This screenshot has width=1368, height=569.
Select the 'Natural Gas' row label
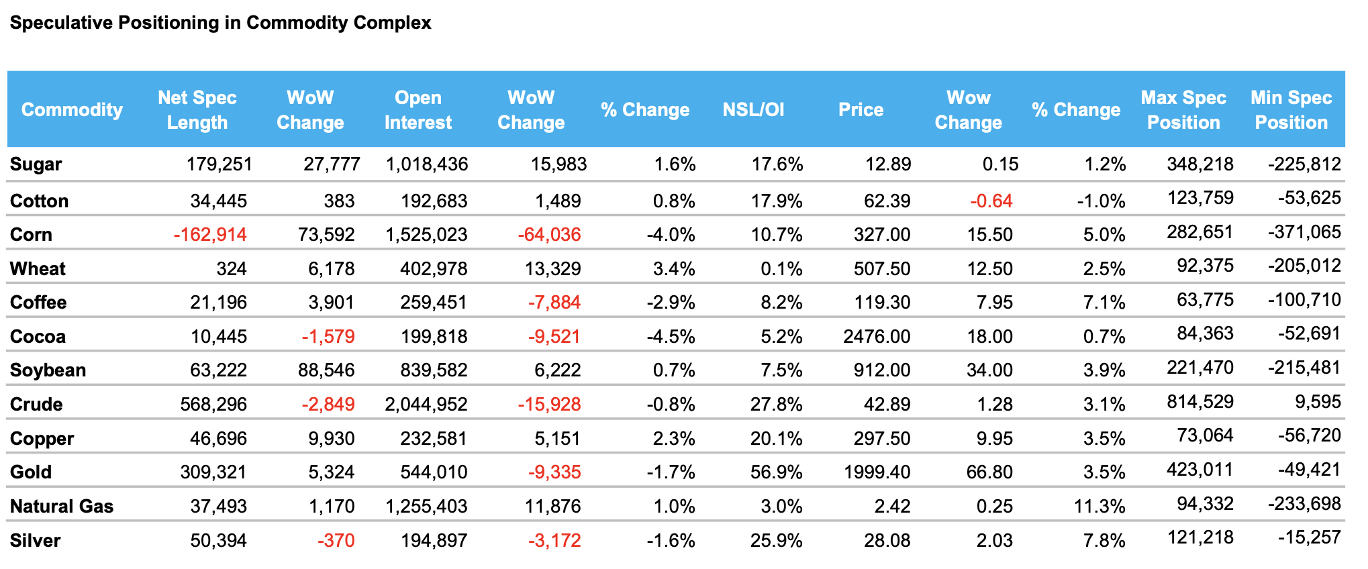pos(62,507)
